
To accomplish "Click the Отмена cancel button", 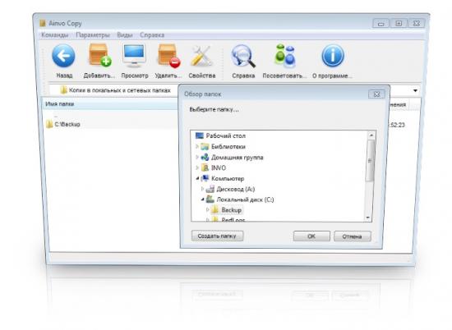I will point(352,236).
